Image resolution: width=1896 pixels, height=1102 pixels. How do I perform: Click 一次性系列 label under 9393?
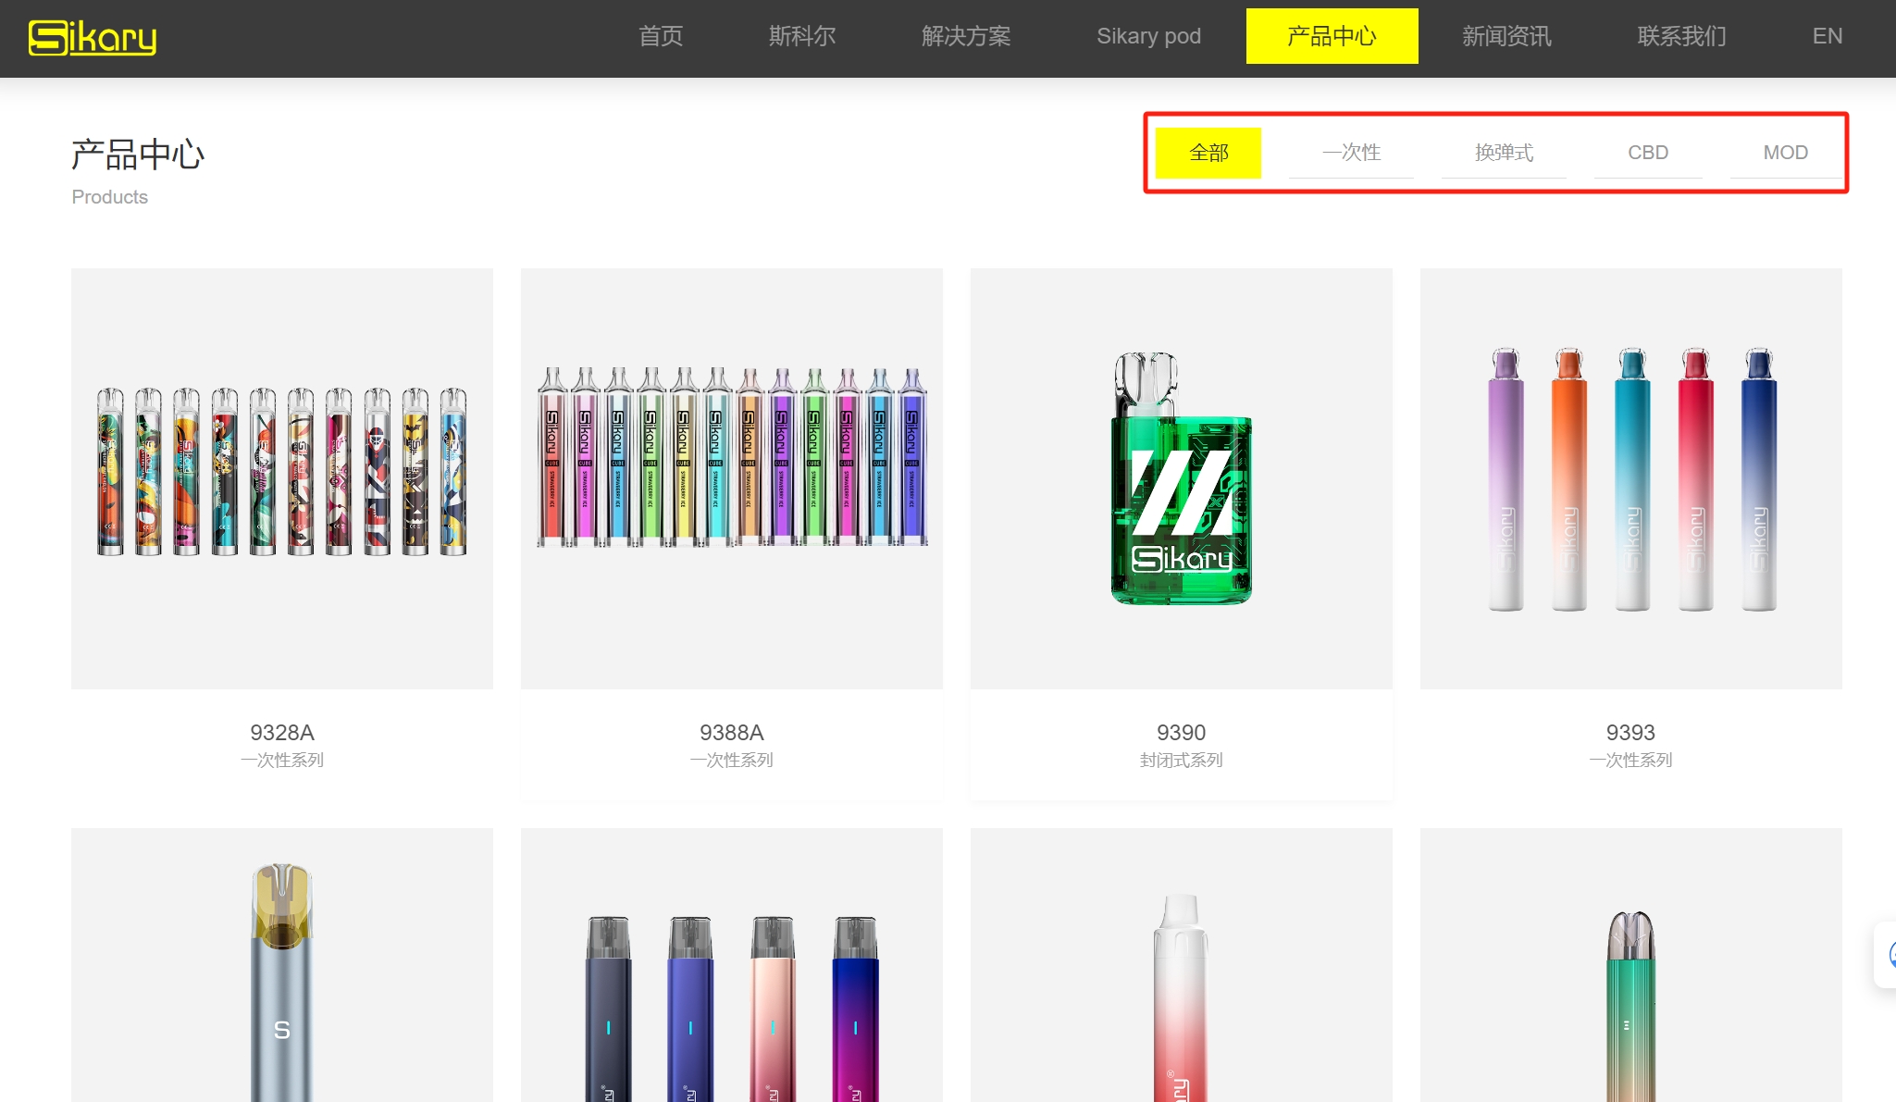point(1631,761)
